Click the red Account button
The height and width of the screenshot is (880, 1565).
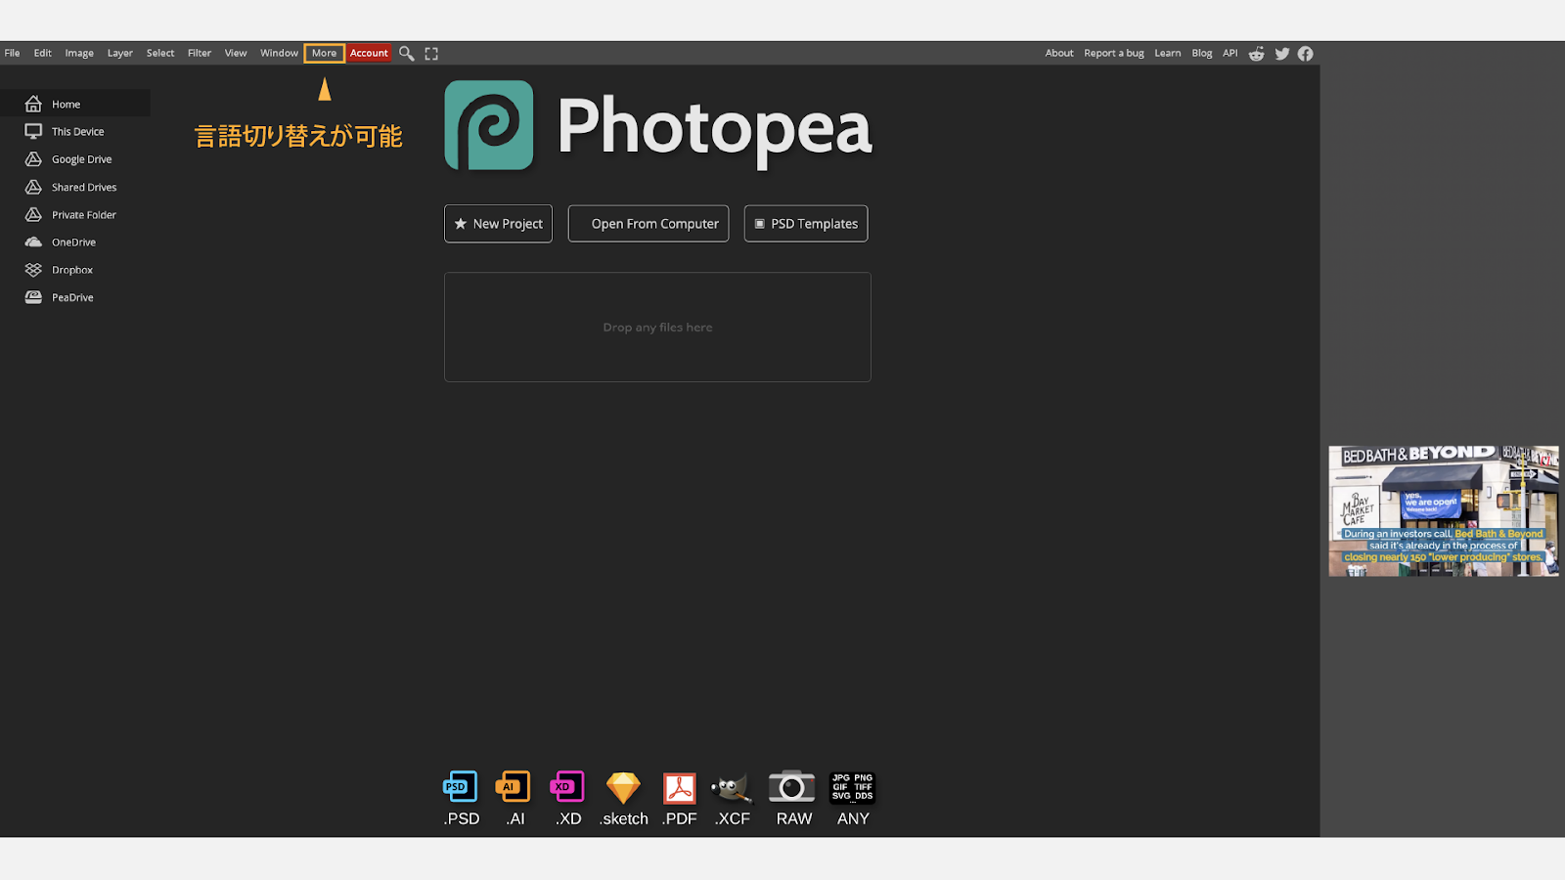tap(369, 54)
